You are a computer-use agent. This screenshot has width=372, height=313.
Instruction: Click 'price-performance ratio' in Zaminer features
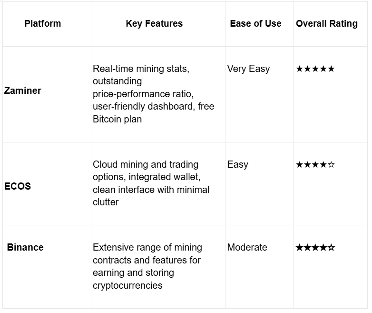click(139, 94)
